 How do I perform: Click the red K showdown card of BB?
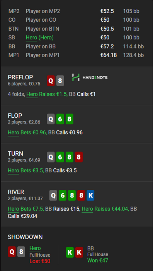79,252
